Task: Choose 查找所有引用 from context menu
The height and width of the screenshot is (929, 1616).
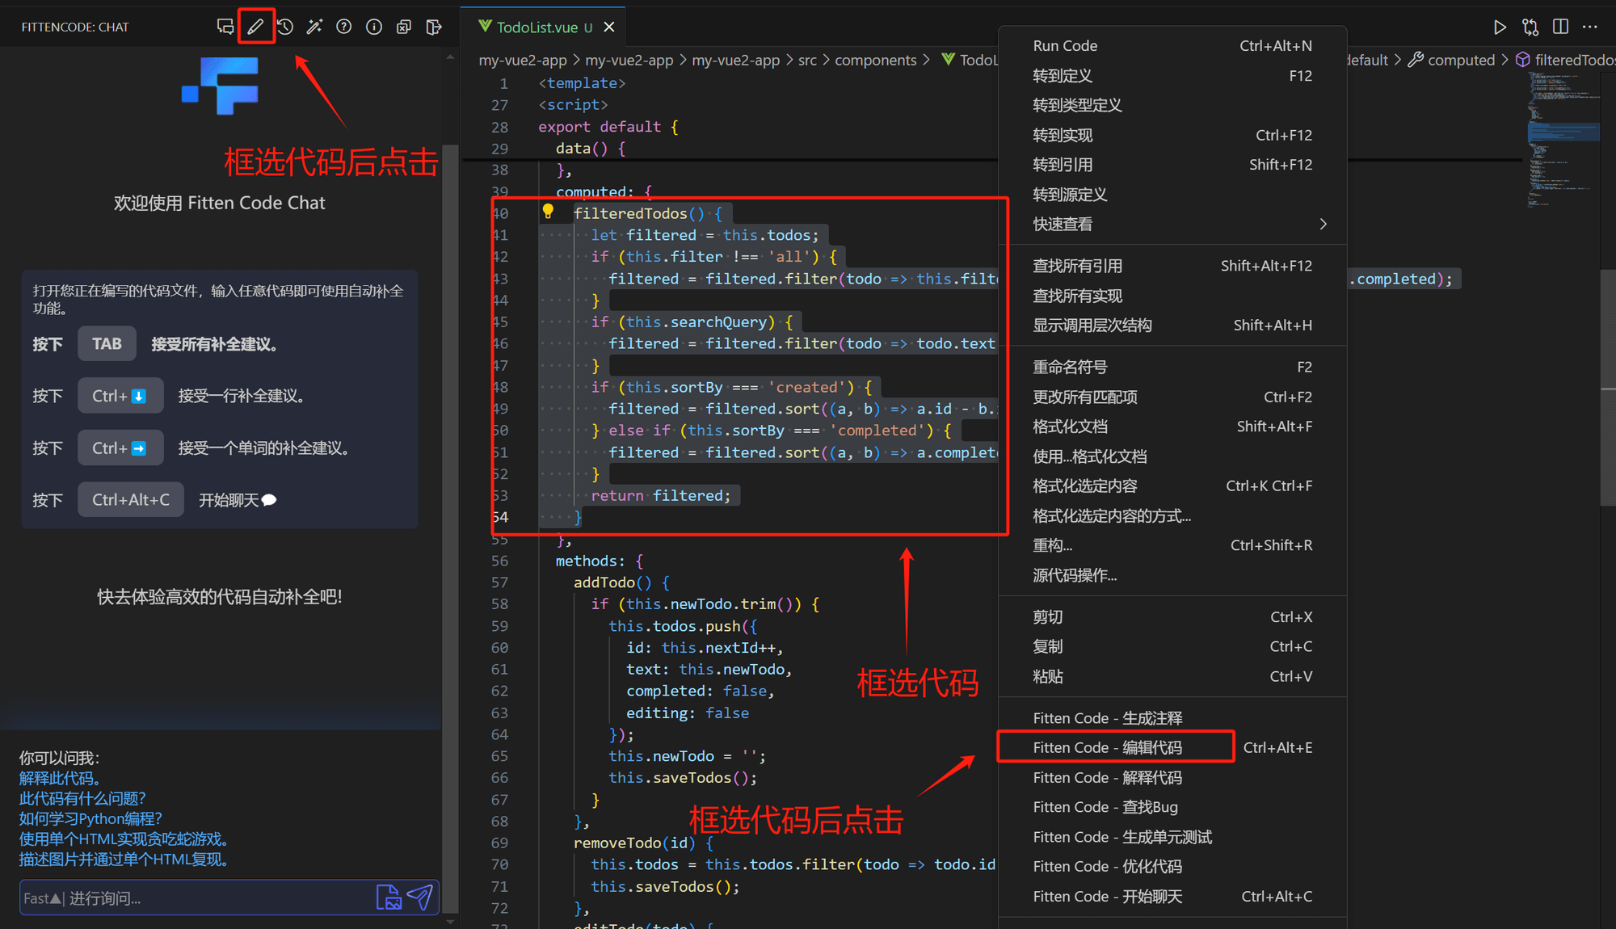Action: click(1172, 266)
